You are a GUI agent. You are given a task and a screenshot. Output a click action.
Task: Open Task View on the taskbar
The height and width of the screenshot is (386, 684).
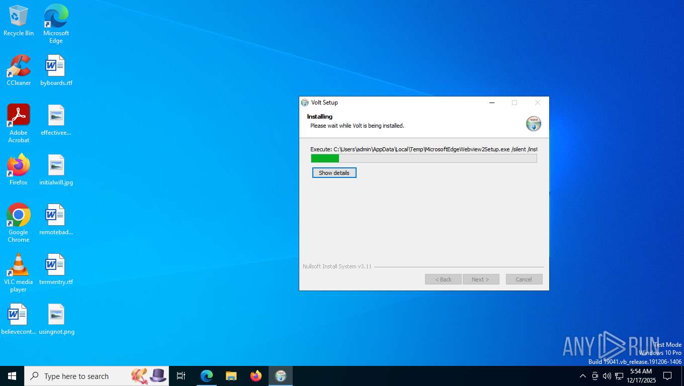(x=181, y=376)
